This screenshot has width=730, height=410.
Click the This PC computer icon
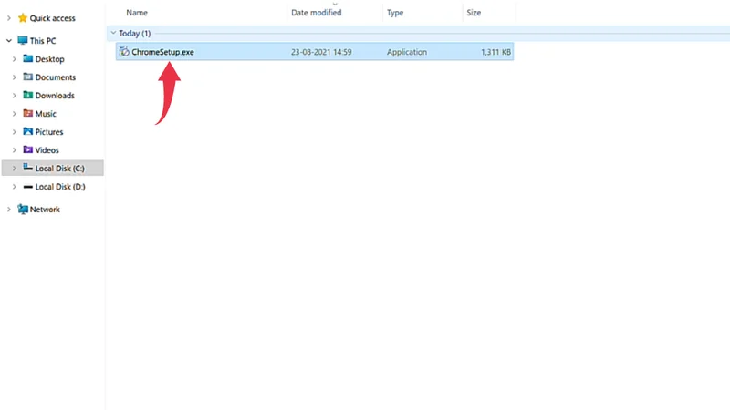pos(22,41)
